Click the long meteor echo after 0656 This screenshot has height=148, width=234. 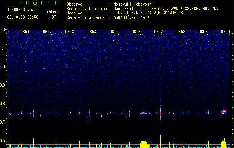(145, 113)
